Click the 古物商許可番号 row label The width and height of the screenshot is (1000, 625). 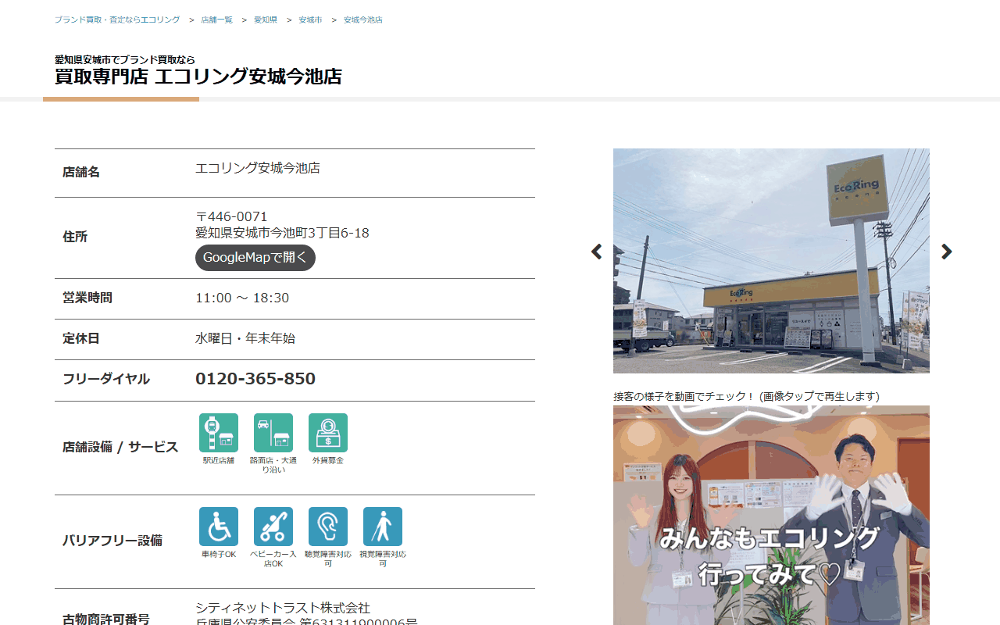click(106, 620)
